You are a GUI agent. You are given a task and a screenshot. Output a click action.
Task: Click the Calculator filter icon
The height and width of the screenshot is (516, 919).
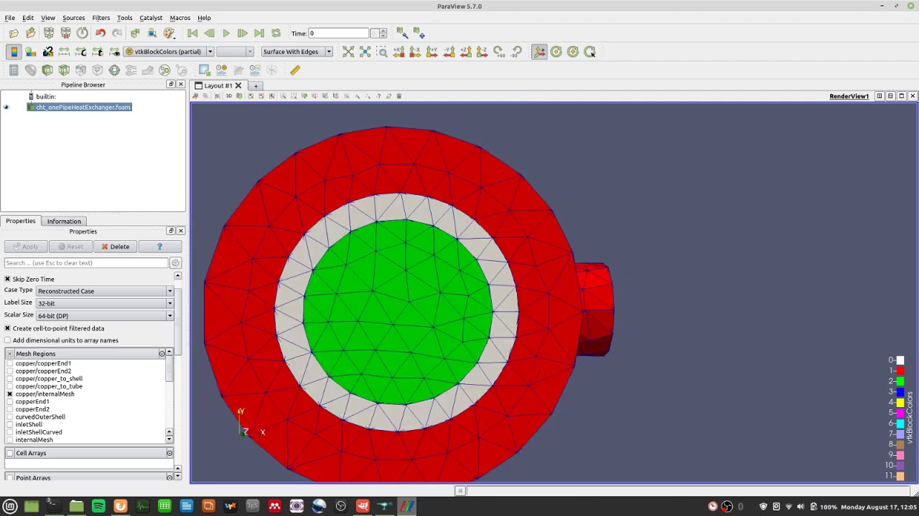point(14,70)
